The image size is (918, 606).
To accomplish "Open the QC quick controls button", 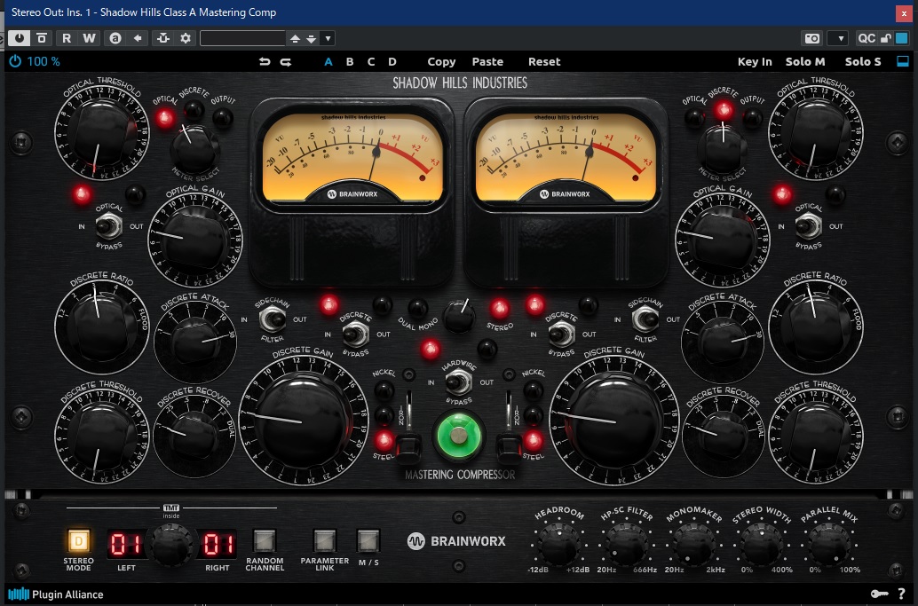I will click(x=866, y=38).
